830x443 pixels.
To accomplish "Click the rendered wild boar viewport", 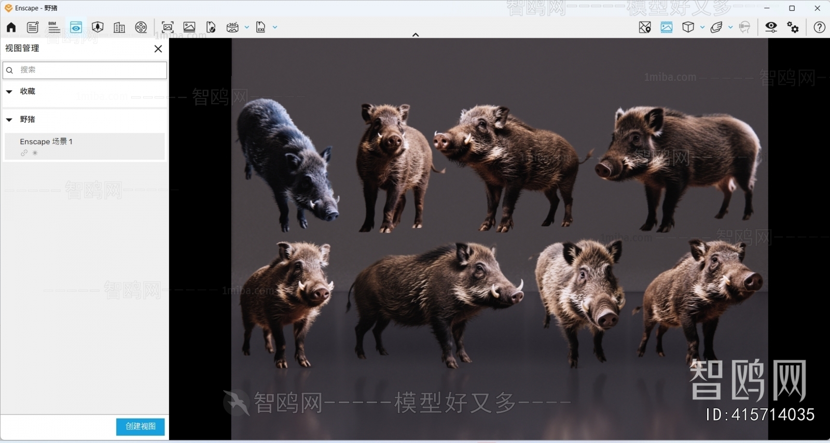I will (500, 239).
